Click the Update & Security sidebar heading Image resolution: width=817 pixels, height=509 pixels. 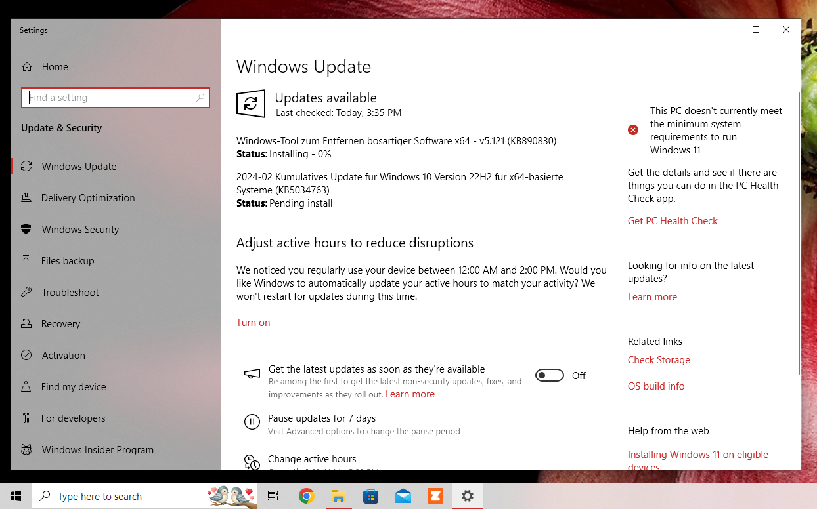coord(62,128)
